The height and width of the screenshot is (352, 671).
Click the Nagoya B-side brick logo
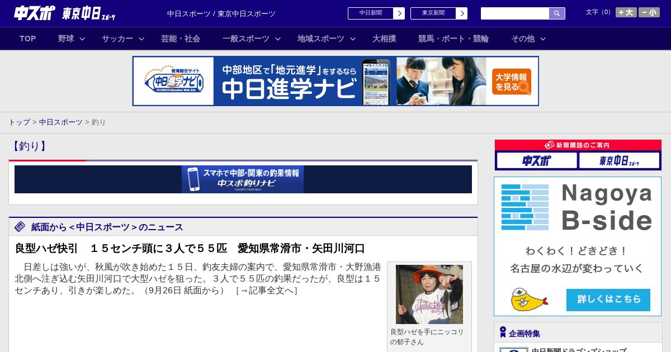click(x=525, y=207)
